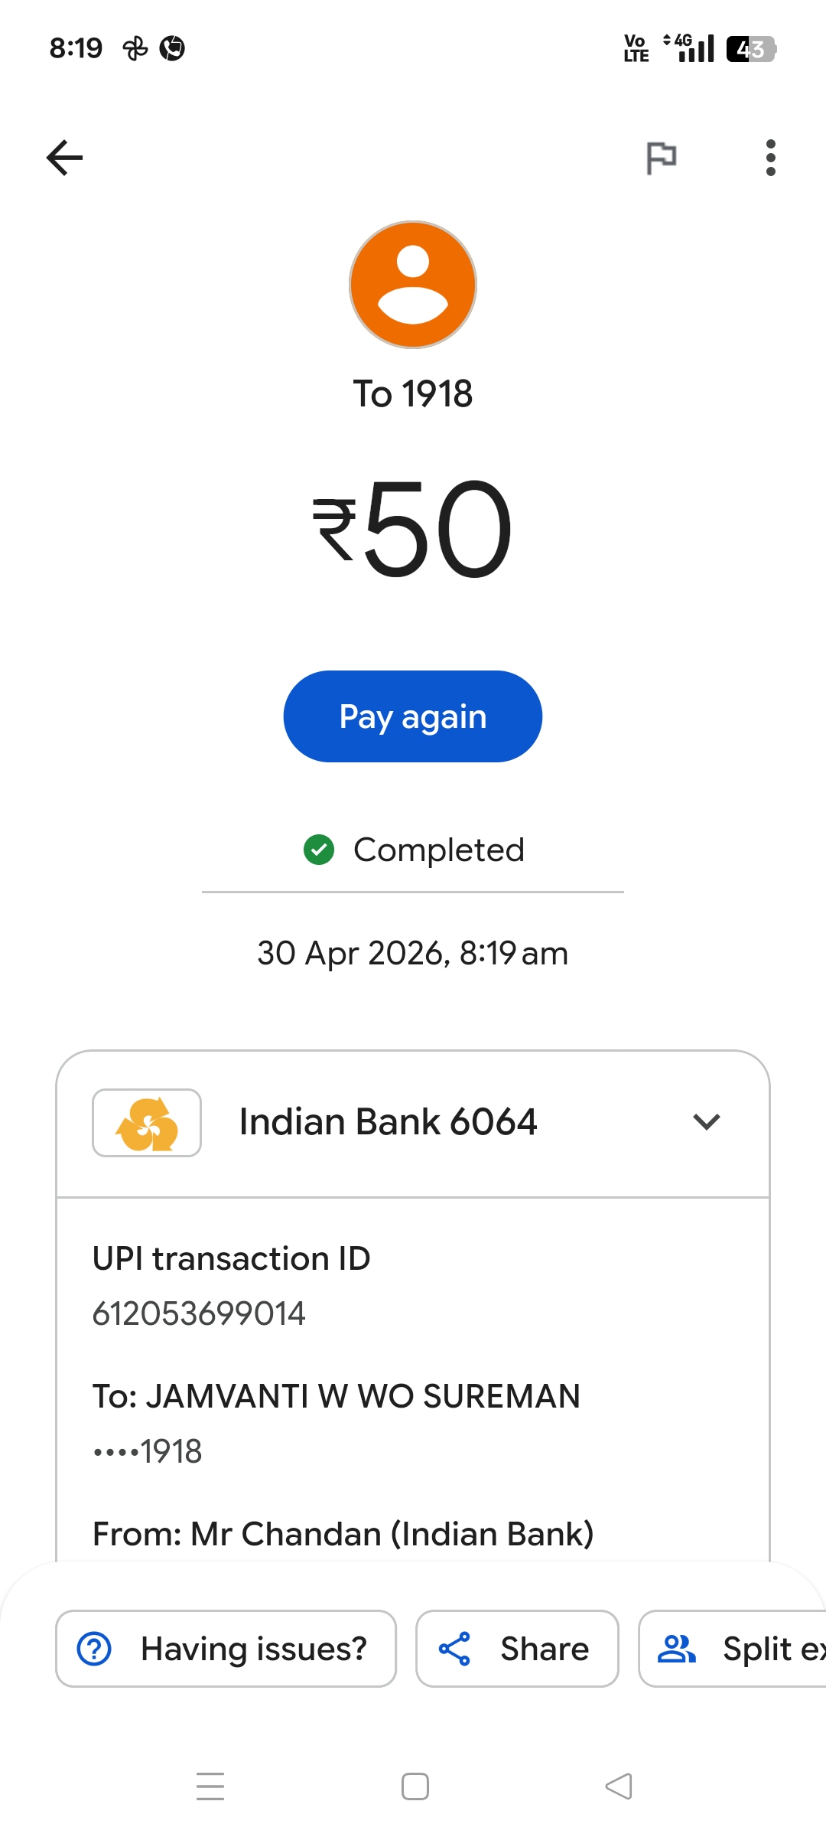
Task: Go back using the arrow icon
Action: pyautogui.click(x=64, y=158)
